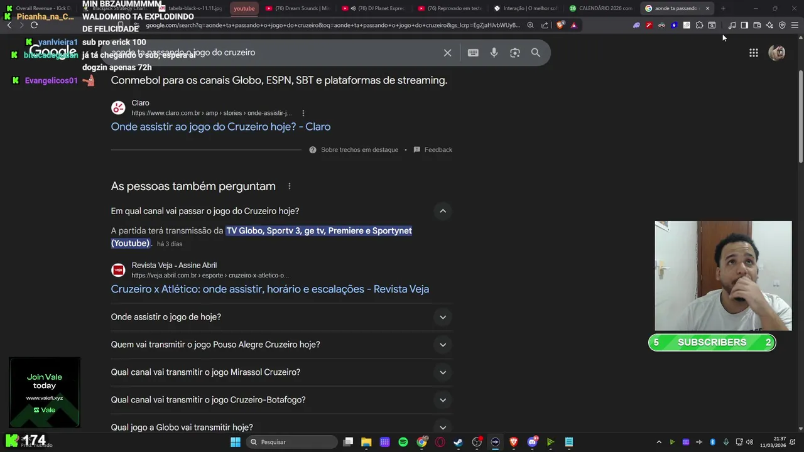Screen dimensions: 804x452
Task: Open Discord from the taskbar
Action: coord(532,442)
